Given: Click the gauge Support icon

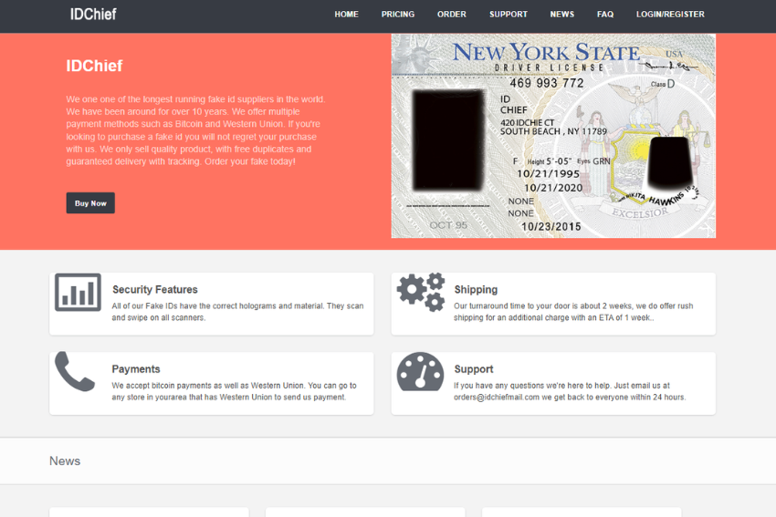Looking at the screenshot, I should 420,371.
